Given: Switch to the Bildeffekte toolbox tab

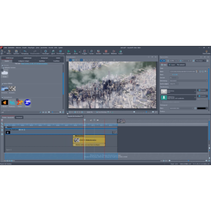Looking at the screenshot, I should 42,61.
